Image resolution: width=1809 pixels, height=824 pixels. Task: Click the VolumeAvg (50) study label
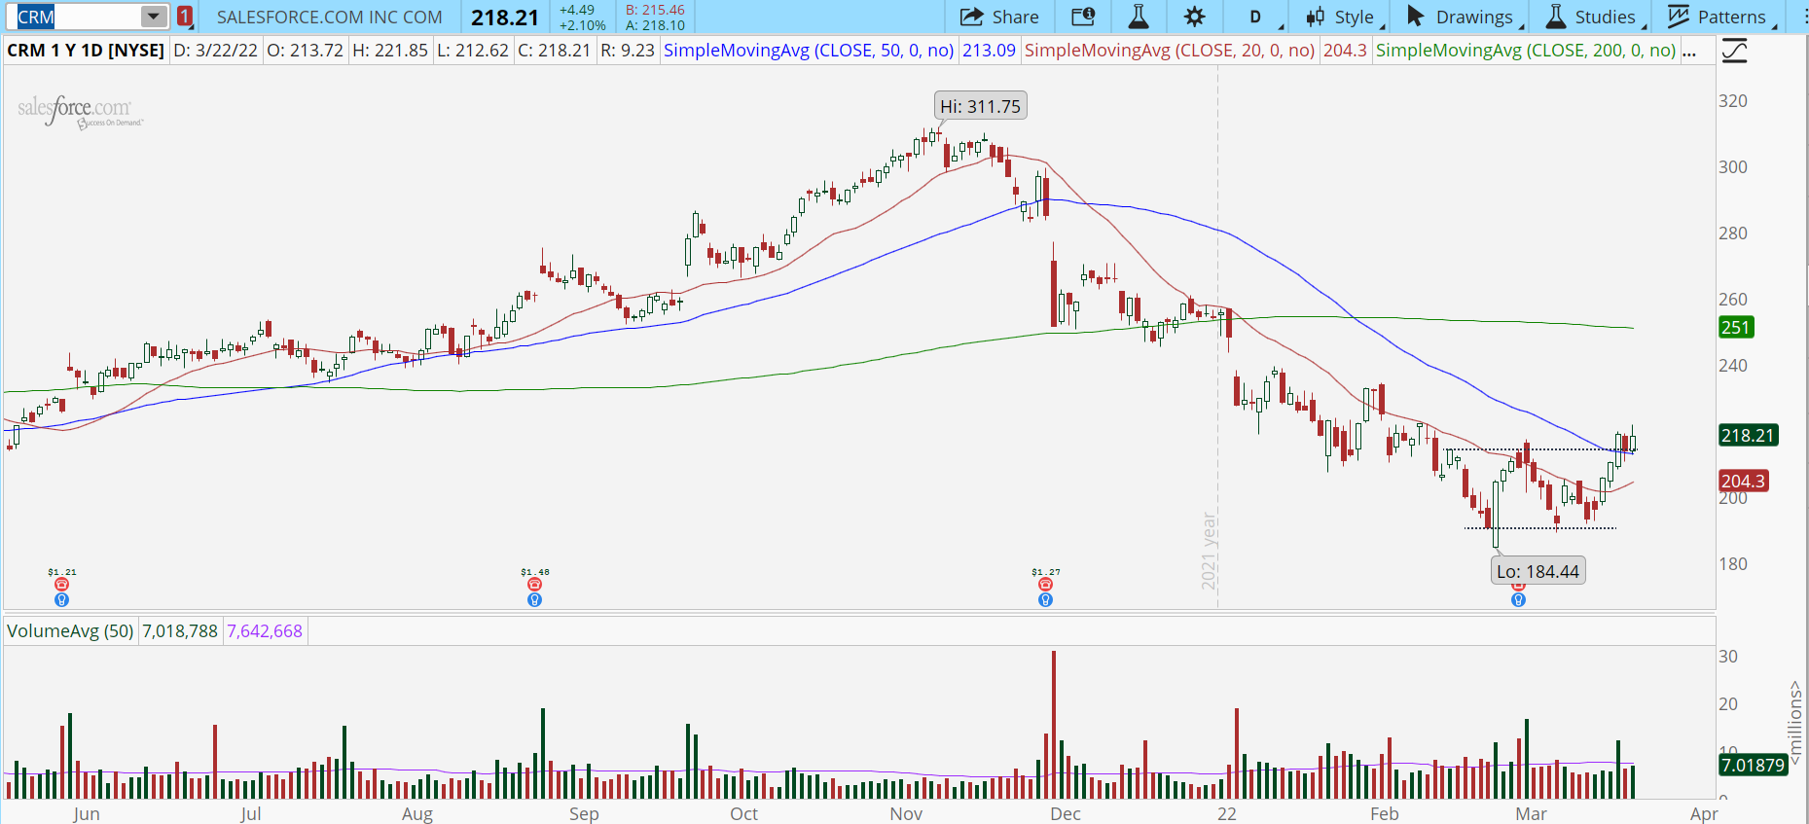[x=70, y=631]
